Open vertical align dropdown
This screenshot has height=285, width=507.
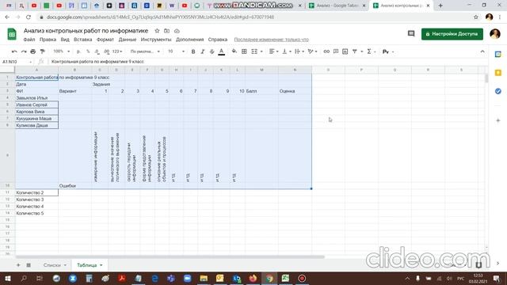pos(287,51)
